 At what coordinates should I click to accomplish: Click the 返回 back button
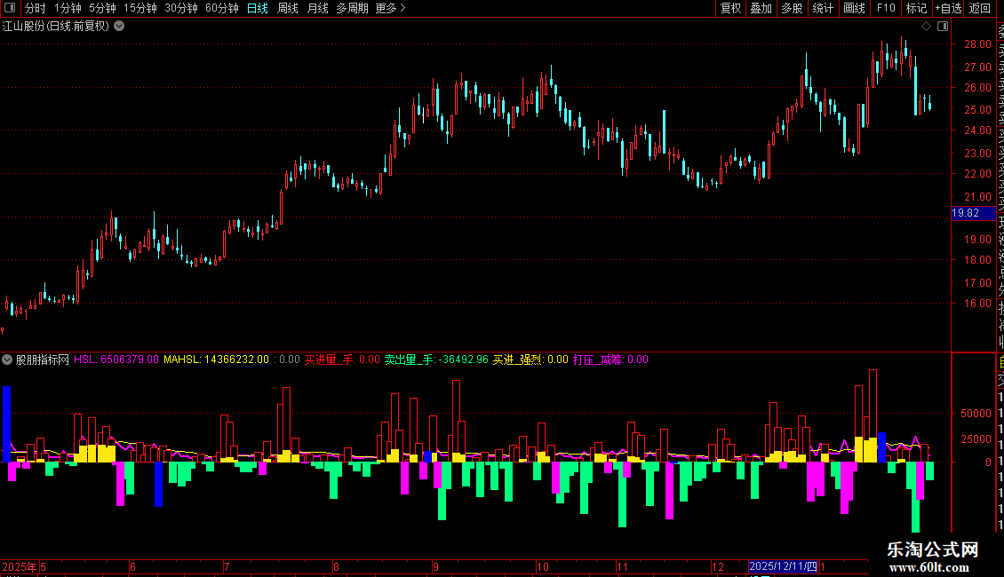[980, 8]
